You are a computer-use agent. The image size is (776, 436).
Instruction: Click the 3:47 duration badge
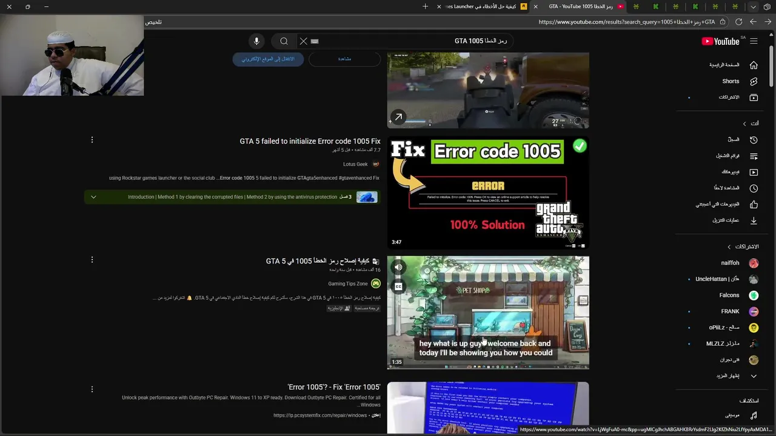click(x=396, y=242)
